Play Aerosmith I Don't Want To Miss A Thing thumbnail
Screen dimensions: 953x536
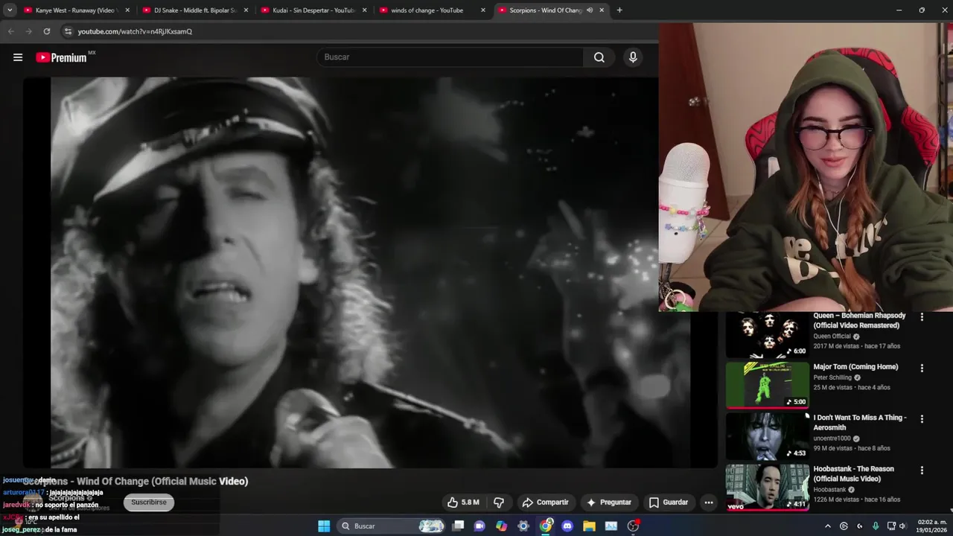[x=767, y=437]
